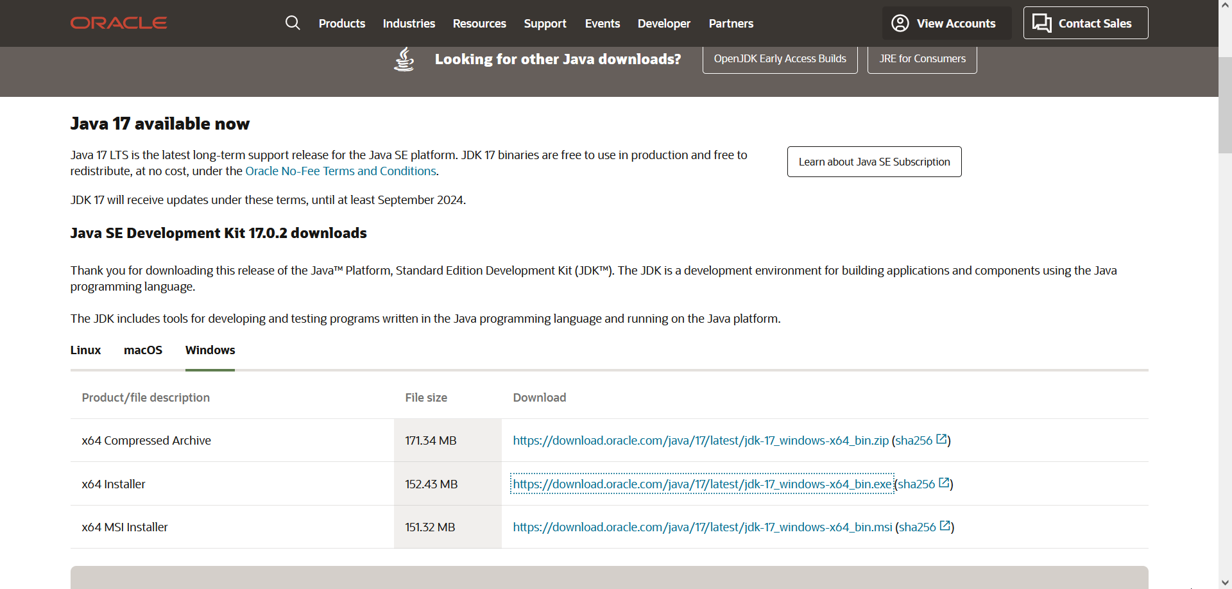The width and height of the screenshot is (1232, 589).
Task: Open the Developer menu
Action: click(664, 24)
